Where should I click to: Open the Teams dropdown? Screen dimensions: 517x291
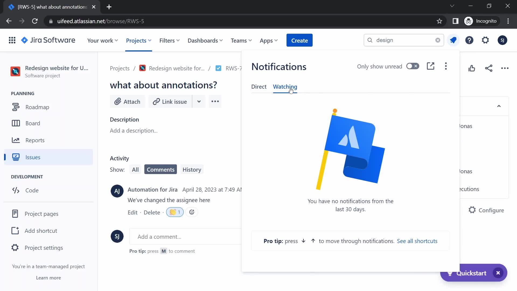(241, 41)
